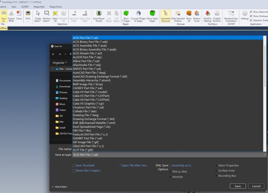This screenshot has width=268, height=193.
Task: Click the file type list scrollbar
Action: [x=265, y=67]
